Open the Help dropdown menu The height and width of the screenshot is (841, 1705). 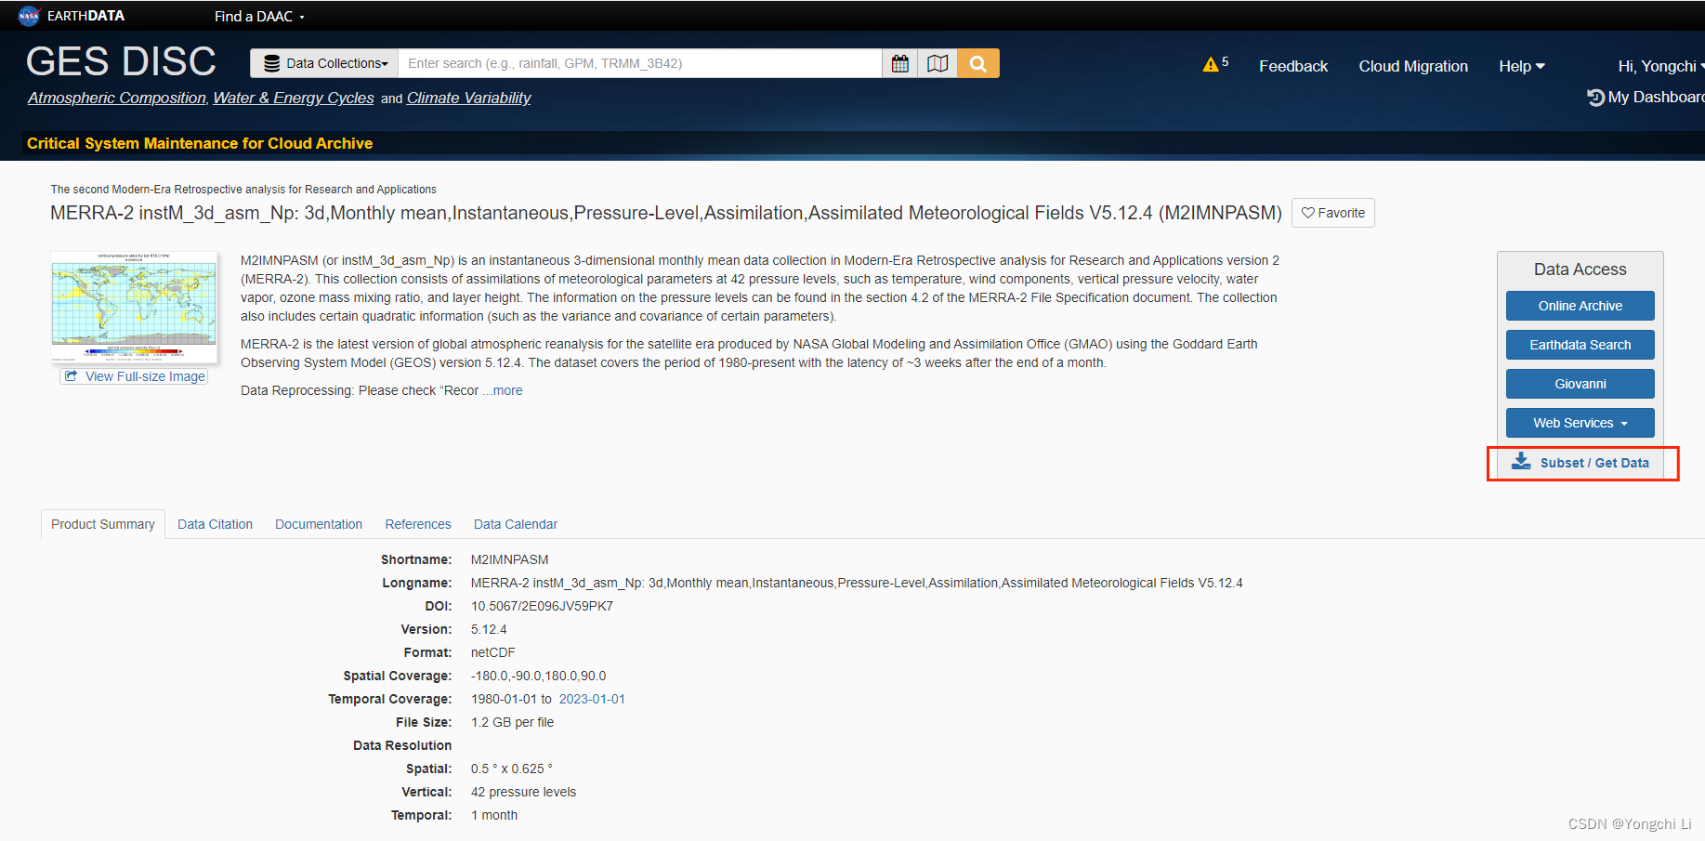pos(1521,66)
